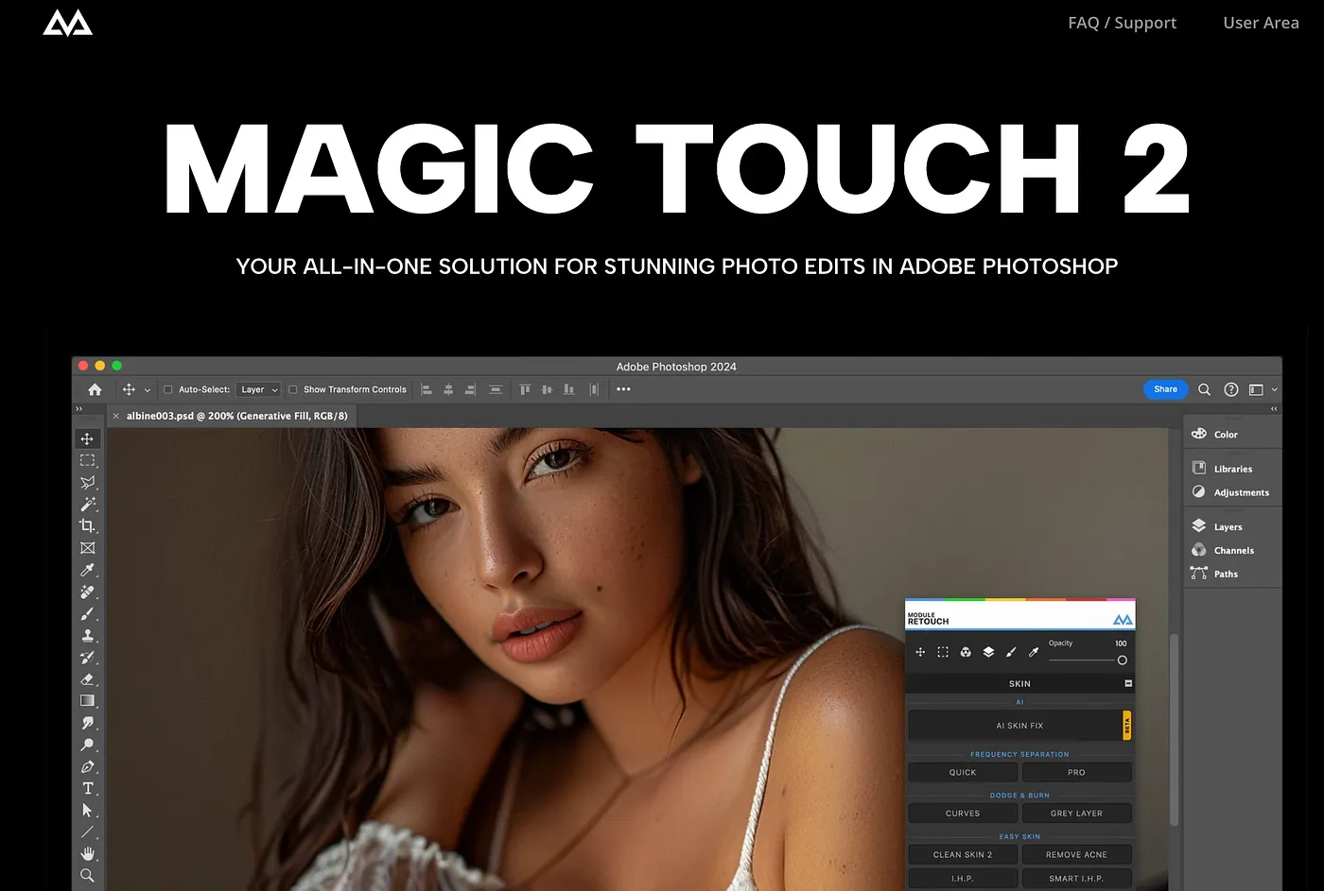Viewport: 1324px width, 891px height.
Task: Select the Move tool in the left toolbar
Action: click(87, 438)
